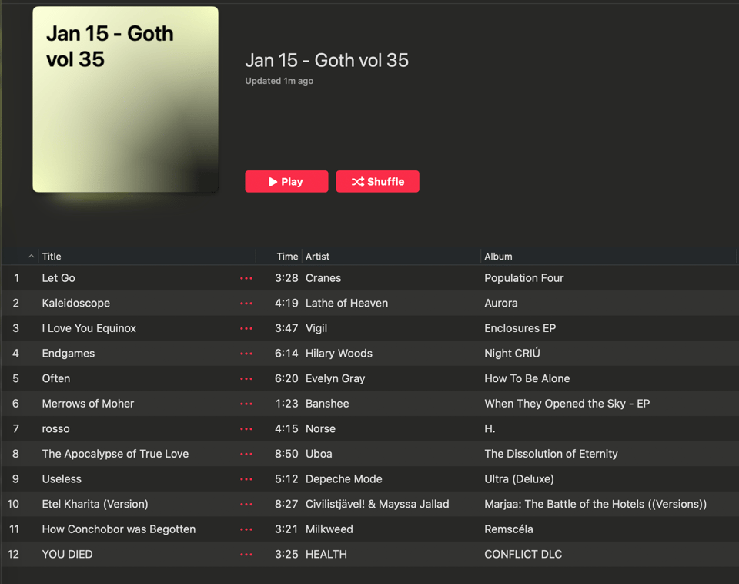This screenshot has width=739, height=584.
Task: Click the album name CONFLICT DLC
Action: pyautogui.click(x=523, y=555)
